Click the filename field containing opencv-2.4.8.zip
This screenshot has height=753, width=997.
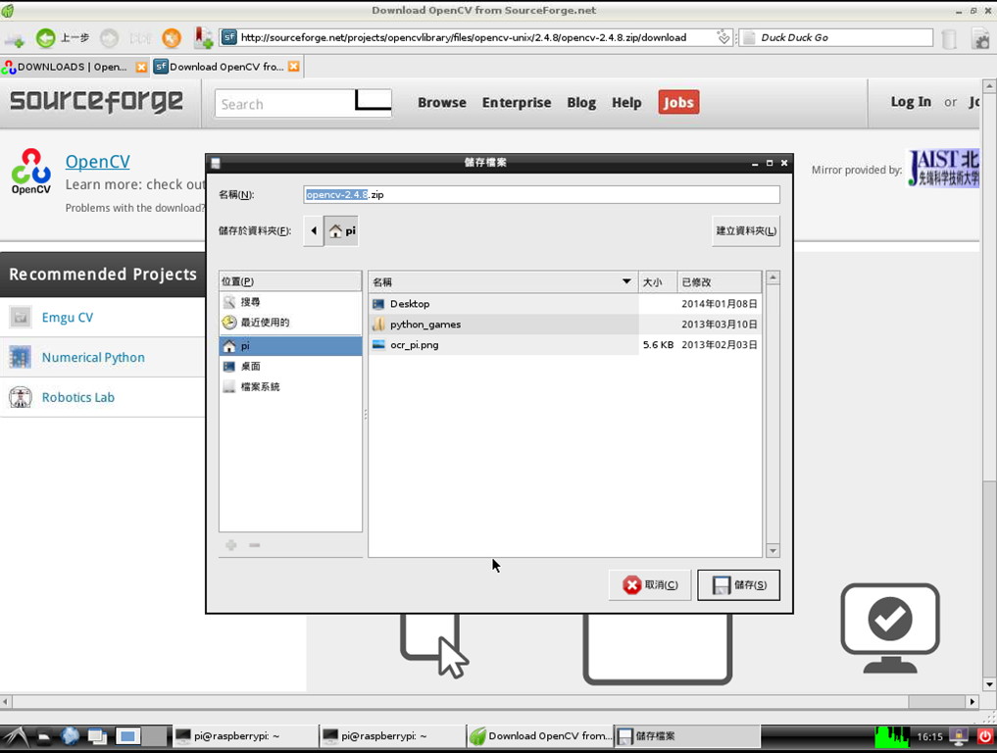coord(542,194)
